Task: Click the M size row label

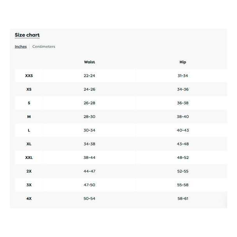Action: point(29,117)
